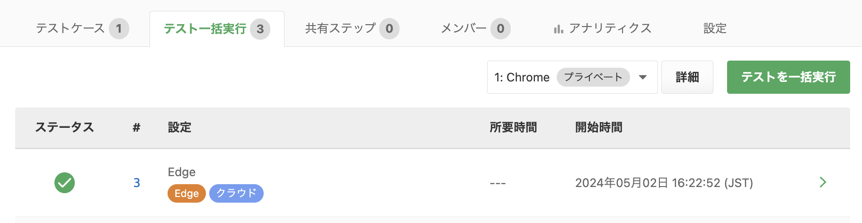
Task: Click the green passed status checkmark icon
Action: pos(64,183)
